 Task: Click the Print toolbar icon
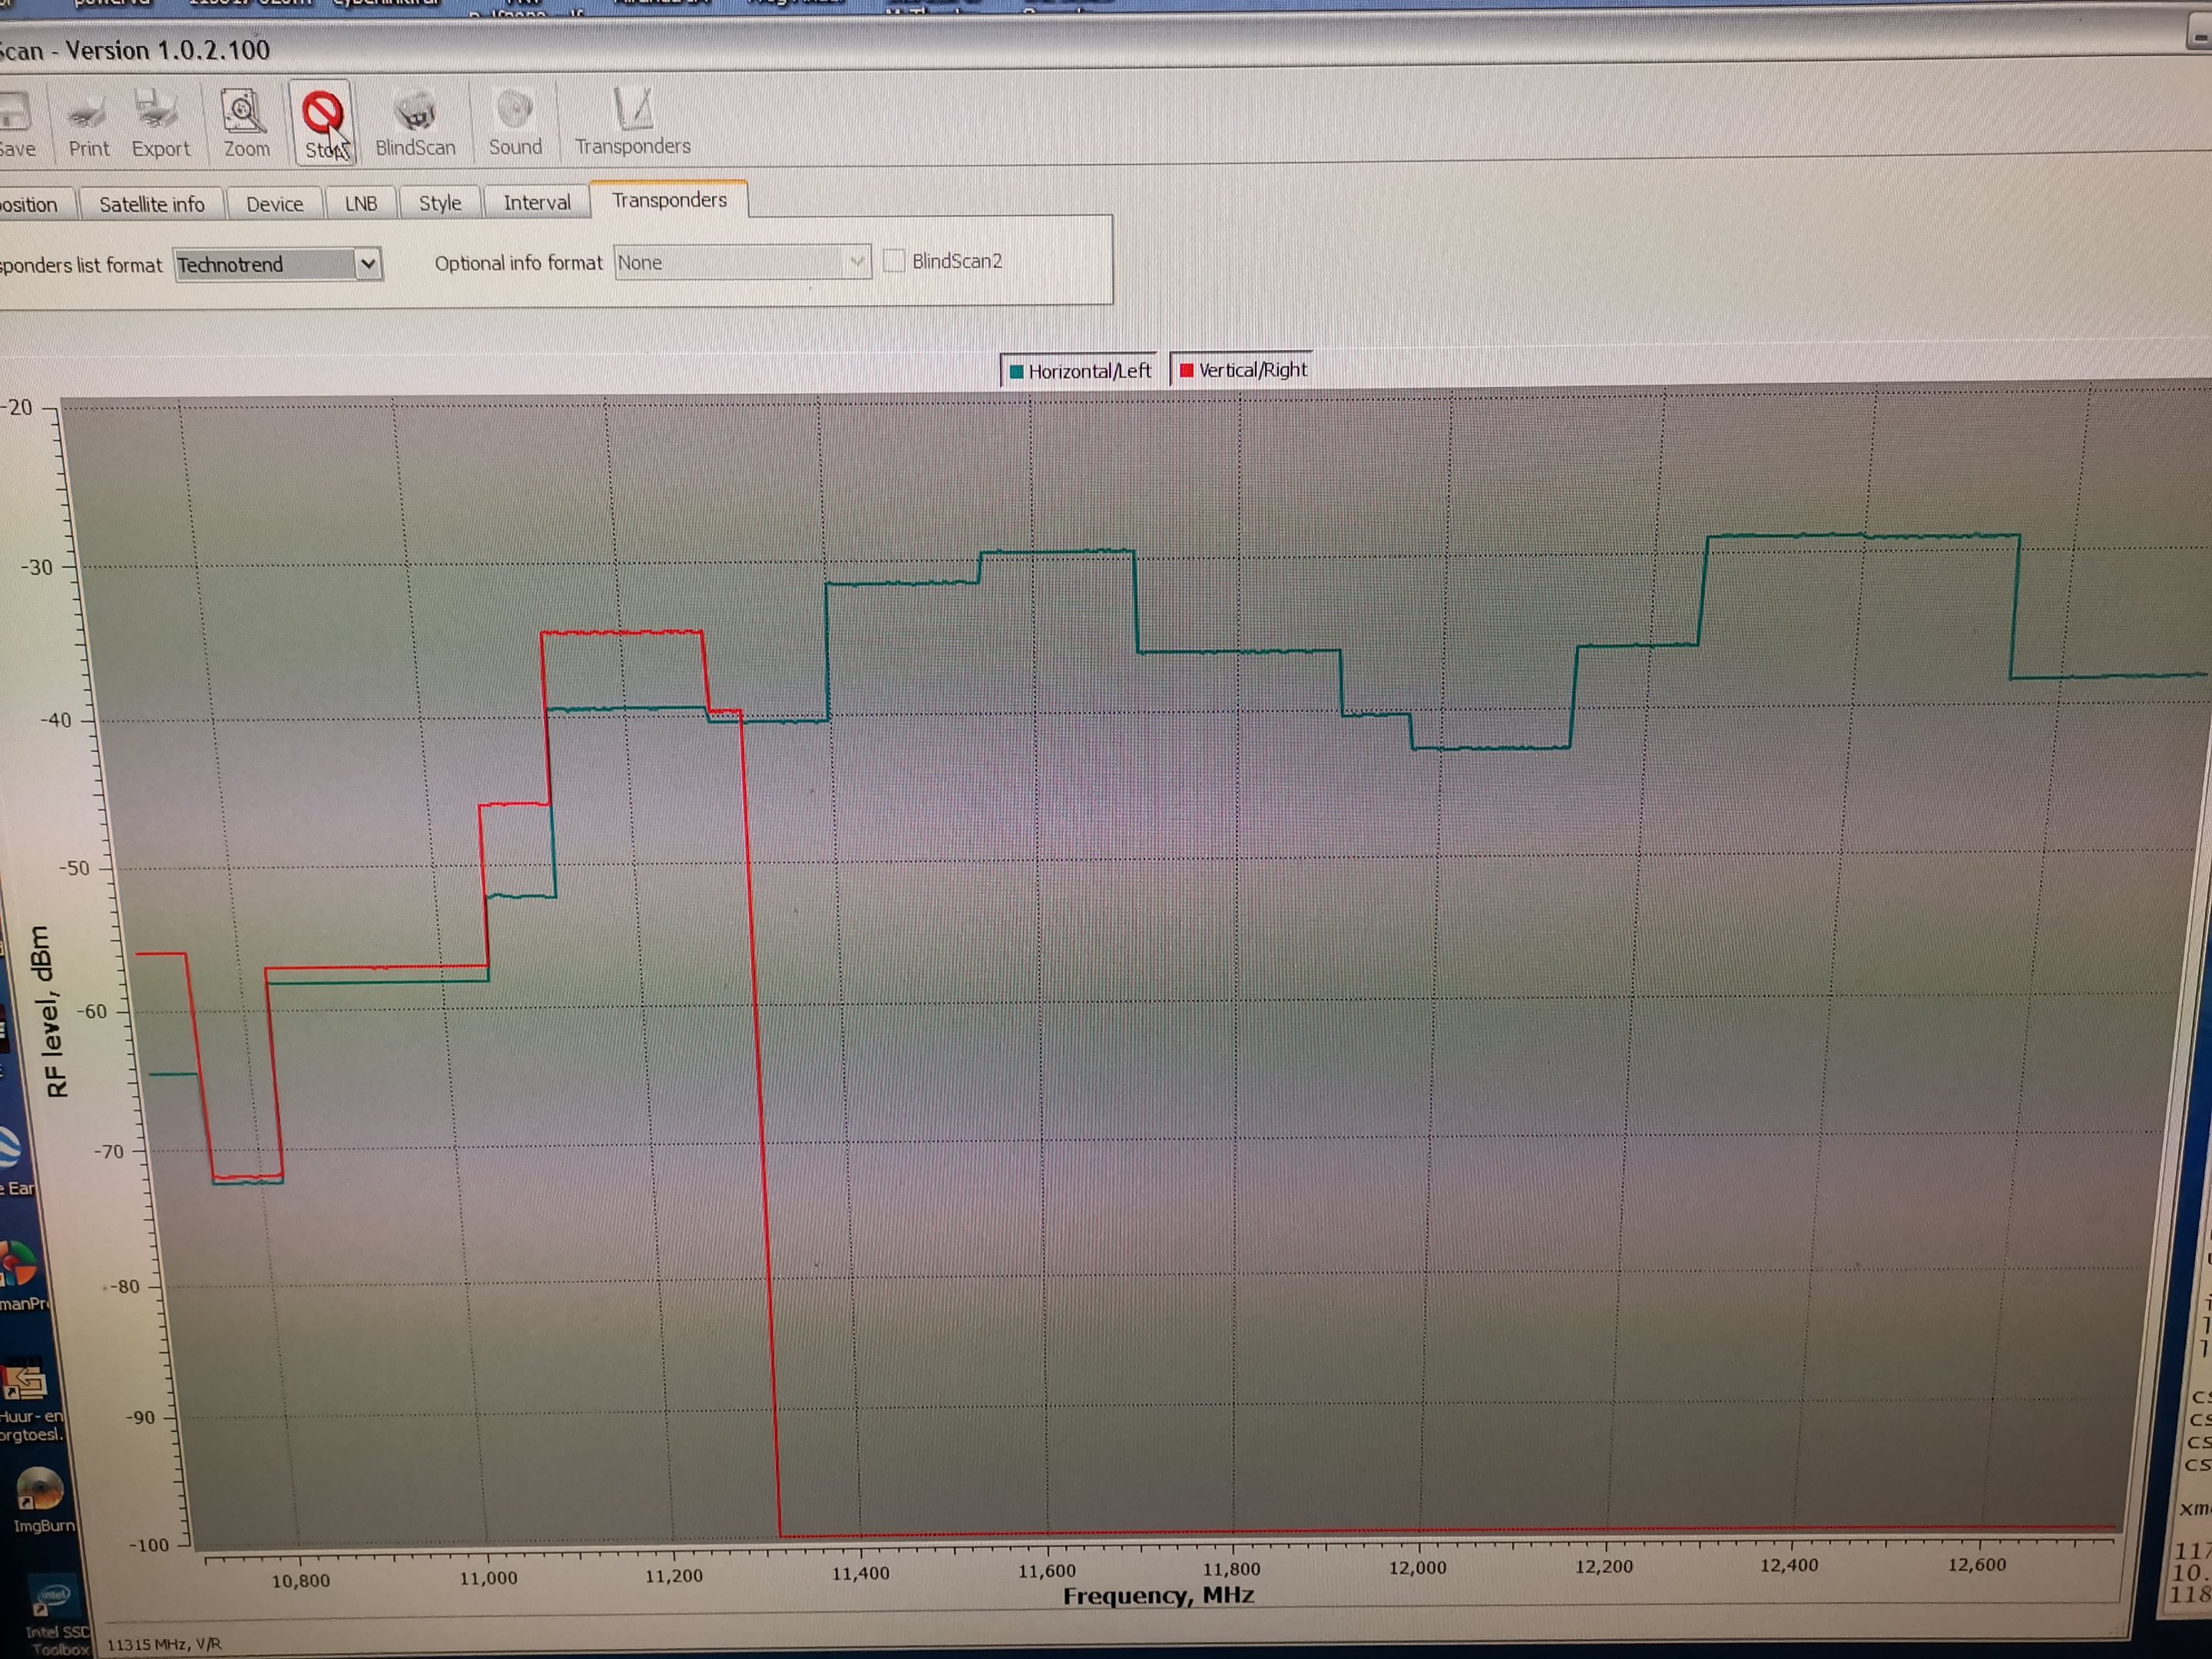(x=88, y=123)
